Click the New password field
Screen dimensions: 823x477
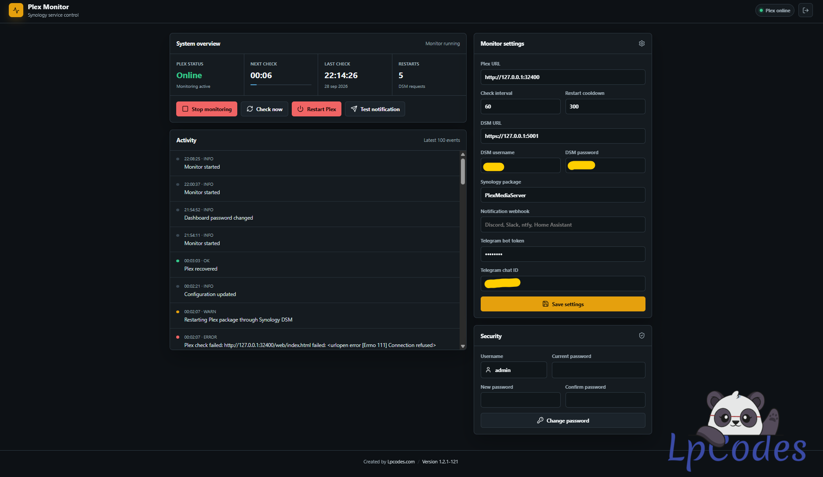point(520,400)
